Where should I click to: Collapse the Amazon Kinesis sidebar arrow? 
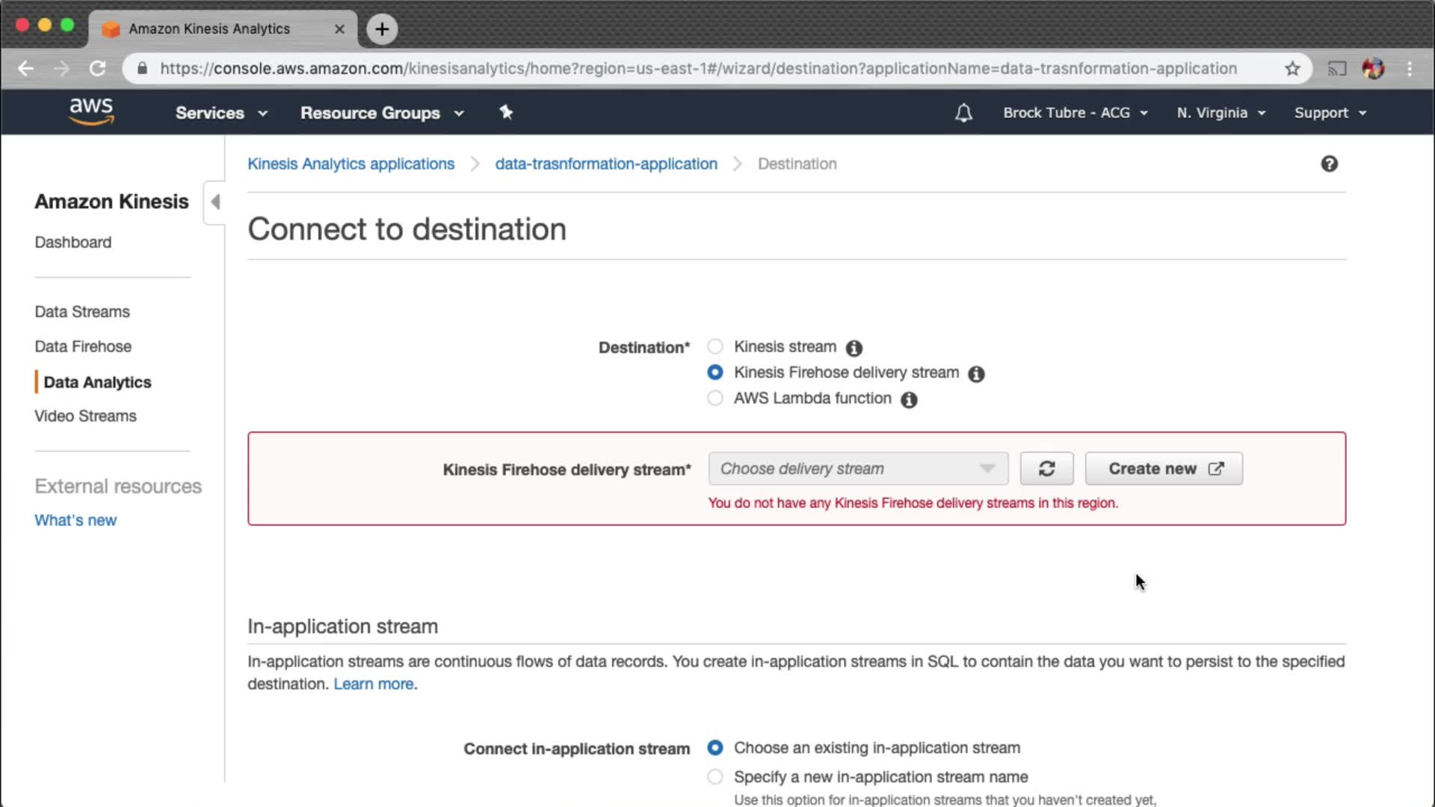click(x=215, y=202)
